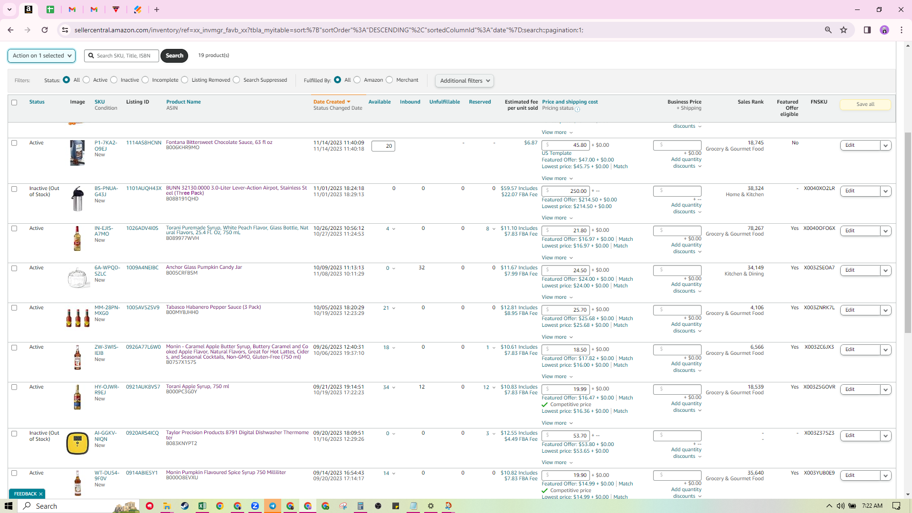Click the page vertical scrollbar
Screen dimensions: 912x513
point(908,233)
